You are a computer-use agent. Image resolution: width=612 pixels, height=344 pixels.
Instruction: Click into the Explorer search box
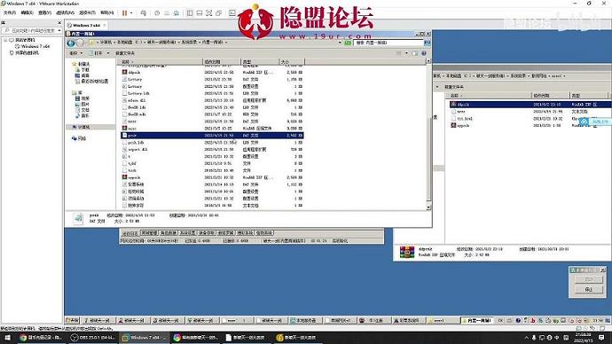point(388,43)
